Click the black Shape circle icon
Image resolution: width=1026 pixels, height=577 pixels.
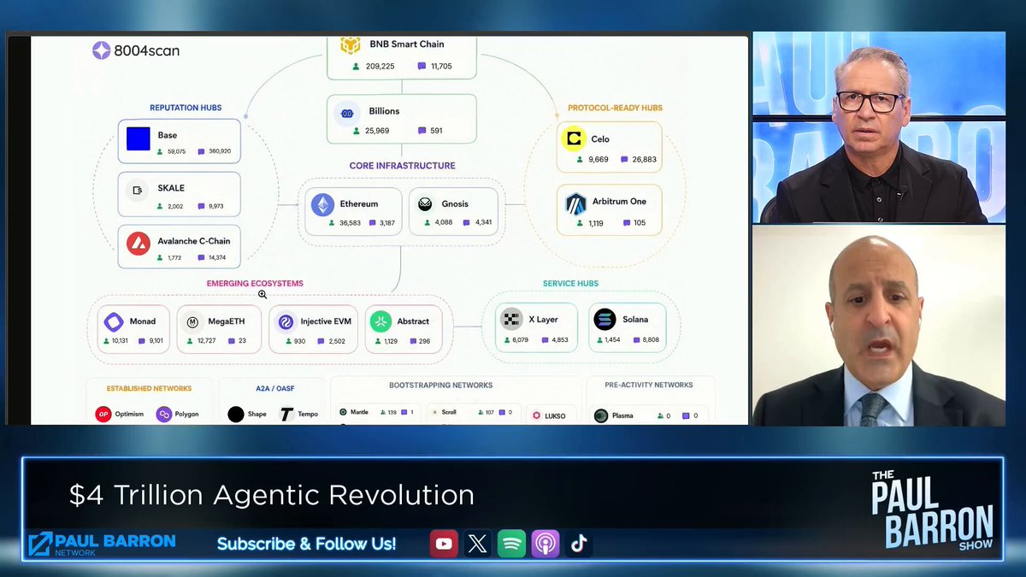click(x=236, y=415)
